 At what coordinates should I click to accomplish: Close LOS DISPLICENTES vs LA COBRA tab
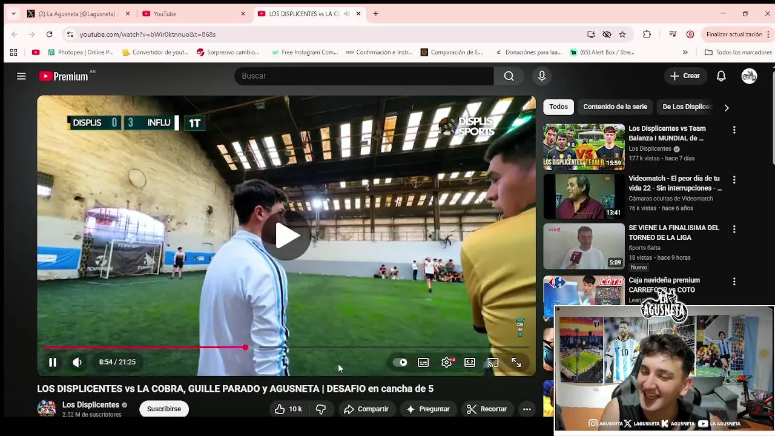tap(358, 13)
